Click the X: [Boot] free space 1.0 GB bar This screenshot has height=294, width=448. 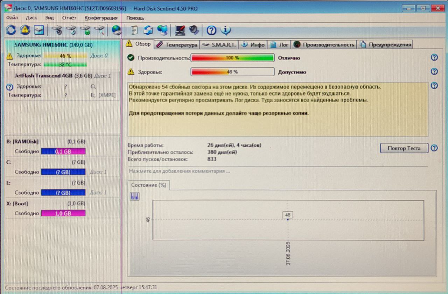[63, 213]
